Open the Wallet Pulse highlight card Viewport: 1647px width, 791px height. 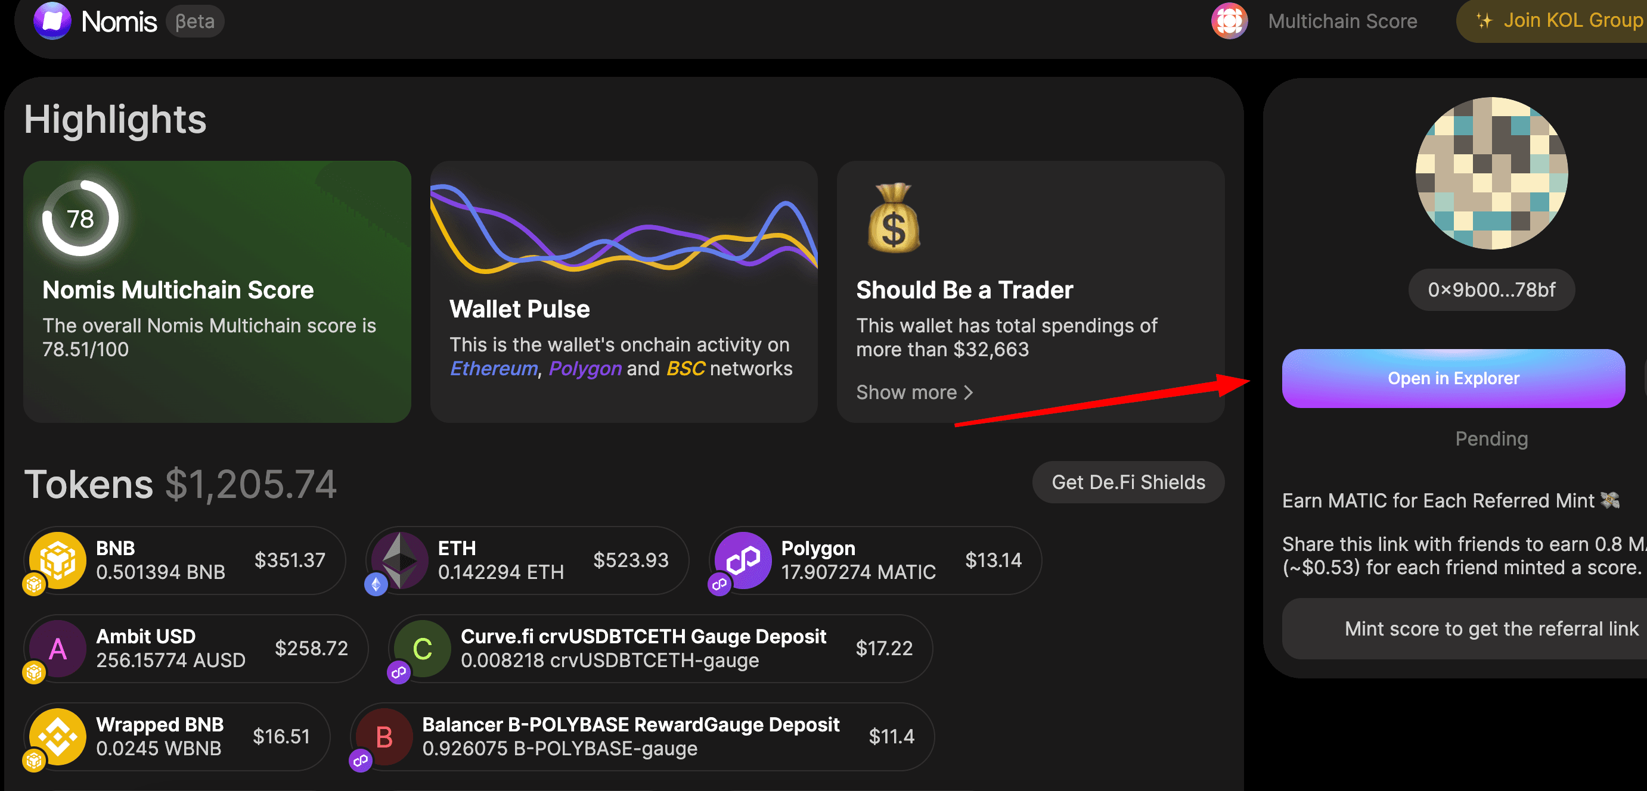[x=624, y=291]
